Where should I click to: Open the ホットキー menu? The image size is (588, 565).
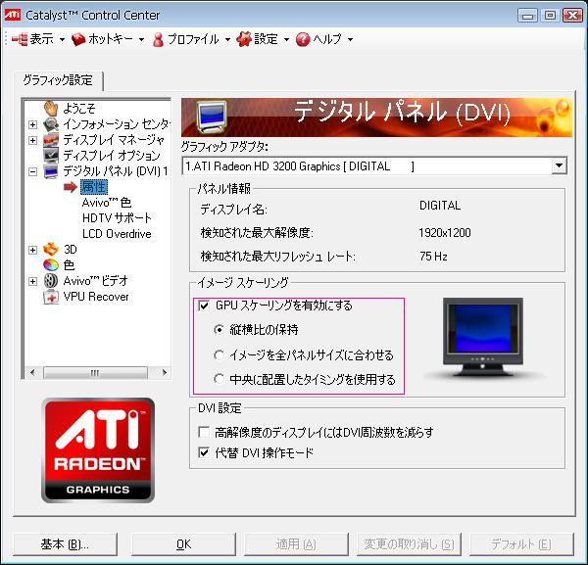click(111, 39)
